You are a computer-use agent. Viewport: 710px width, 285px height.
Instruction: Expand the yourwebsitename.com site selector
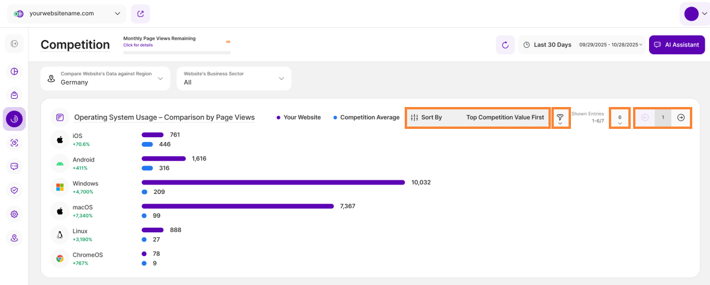coord(66,14)
